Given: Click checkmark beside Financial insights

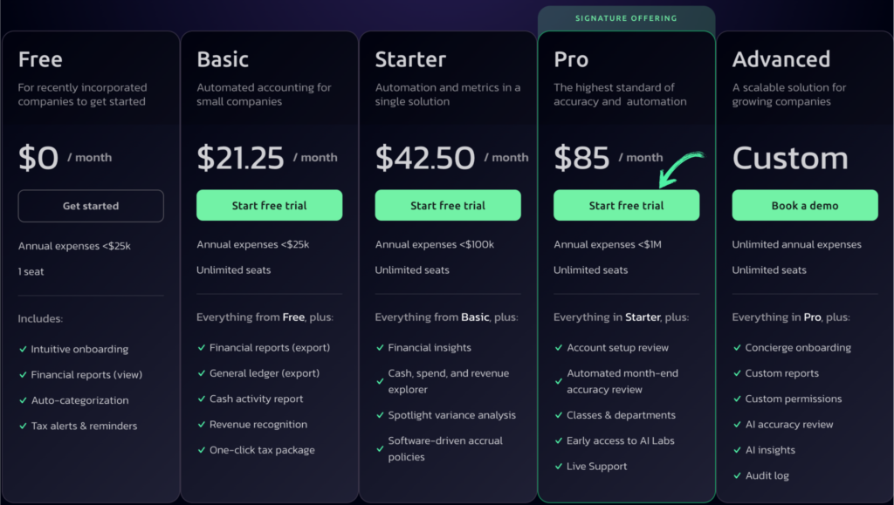Looking at the screenshot, I should (x=380, y=348).
